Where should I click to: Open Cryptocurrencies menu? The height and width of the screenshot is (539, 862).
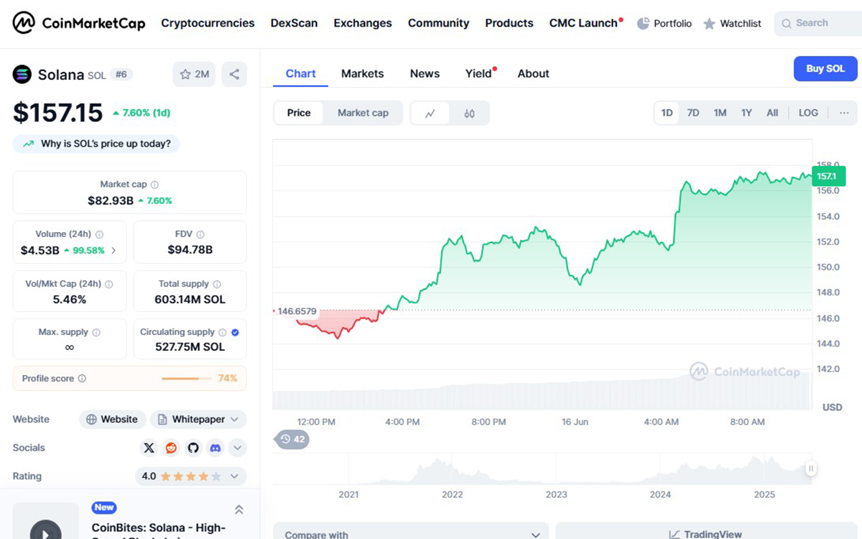208,23
